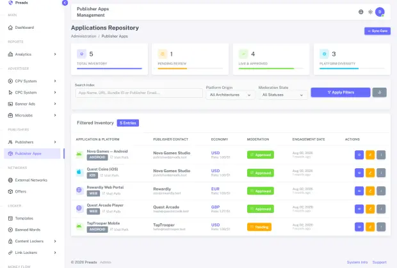Screen dimensions: 397x268
Task: Click the Total Inventory card icon
Action: click(81, 54)
